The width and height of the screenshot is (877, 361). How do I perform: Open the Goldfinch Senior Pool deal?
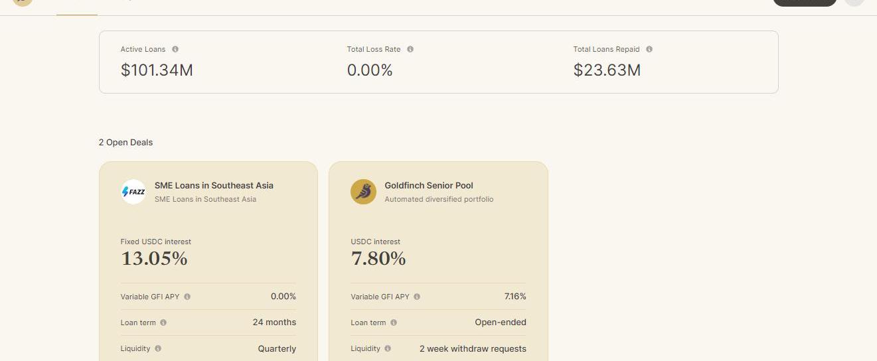[x=438, y=261]
